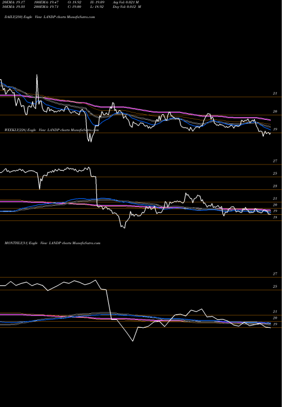Click the 50EMA: 19.33 value

[15, 7]
